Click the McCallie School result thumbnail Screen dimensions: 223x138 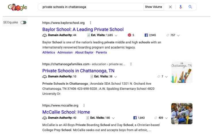pos(182,114)
